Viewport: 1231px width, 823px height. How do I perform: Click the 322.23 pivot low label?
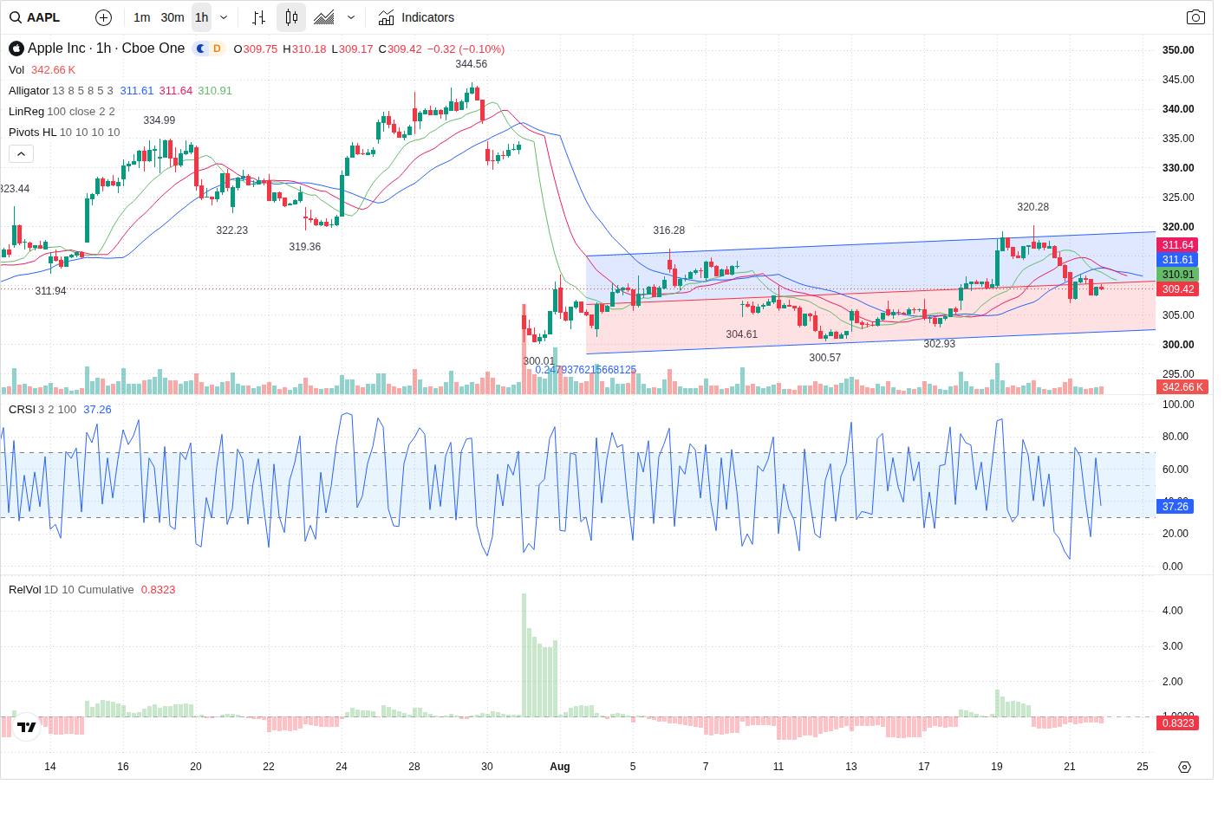point(232,230)
